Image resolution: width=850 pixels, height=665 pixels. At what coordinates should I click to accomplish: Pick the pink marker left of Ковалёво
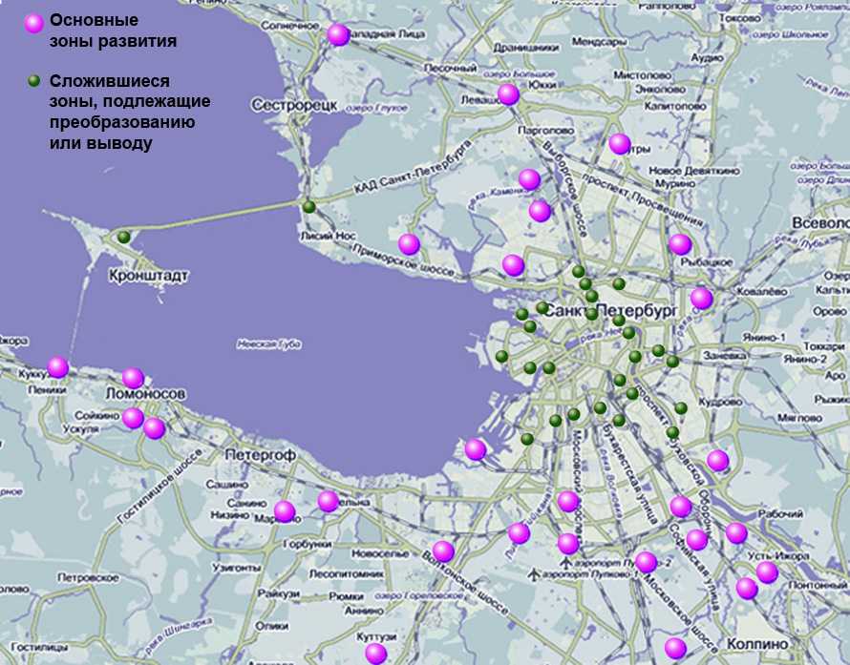point(701,299)
